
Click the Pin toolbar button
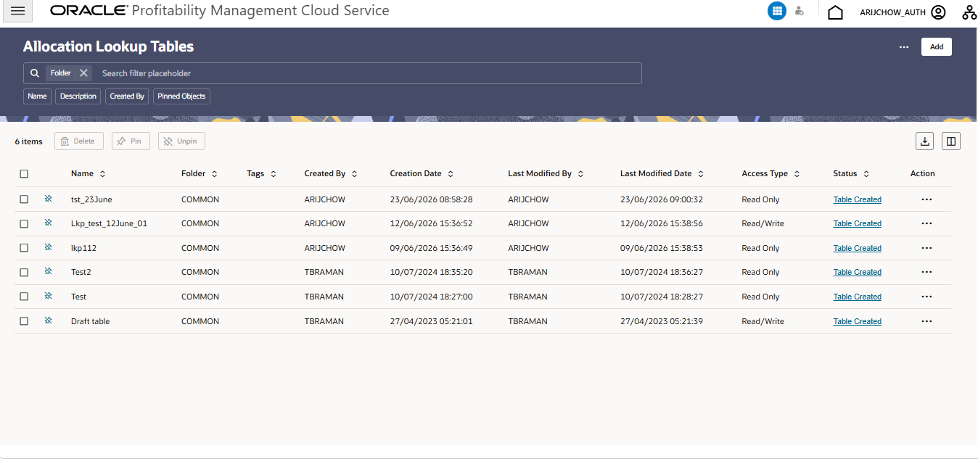pyautogui.click(x=131, y=141)
